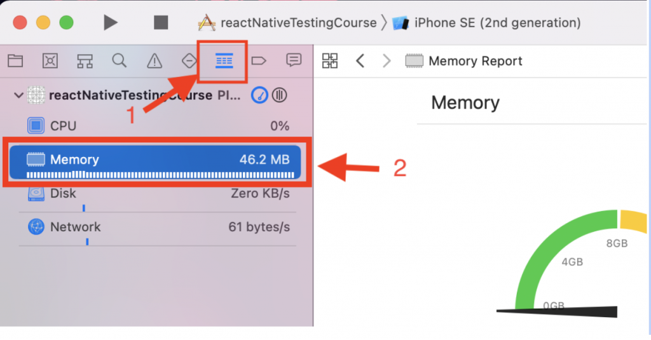Click the Stop button in toolbar

tap(161, 23)
